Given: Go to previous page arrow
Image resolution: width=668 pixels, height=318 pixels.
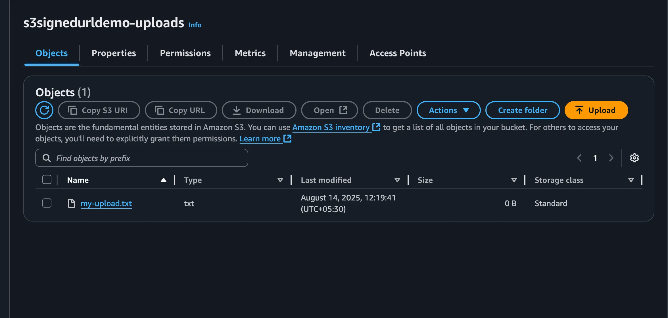Looking at the screenshot, I should pos(580,158).
